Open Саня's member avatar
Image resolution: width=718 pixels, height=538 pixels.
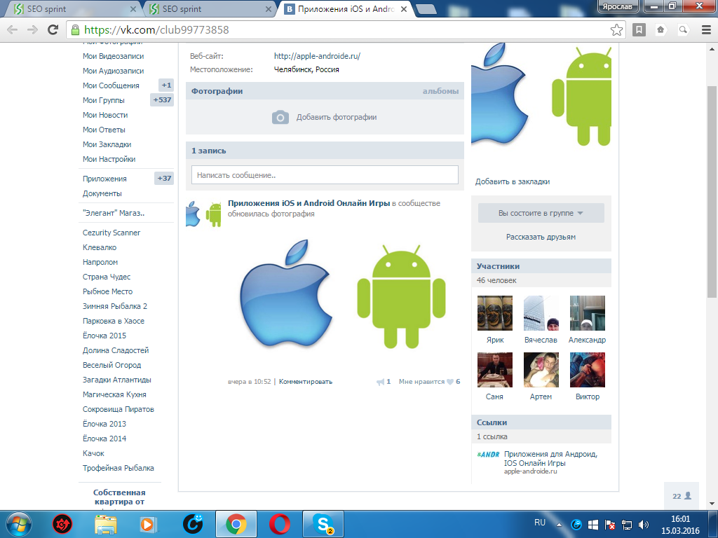[495, 370]
